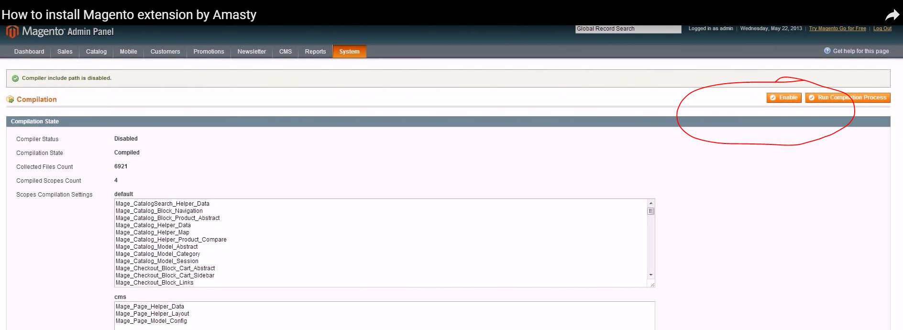903x330 pixels.
Task: Click the default scope scroll-up arrow
Action: click(x=650, y=203)
